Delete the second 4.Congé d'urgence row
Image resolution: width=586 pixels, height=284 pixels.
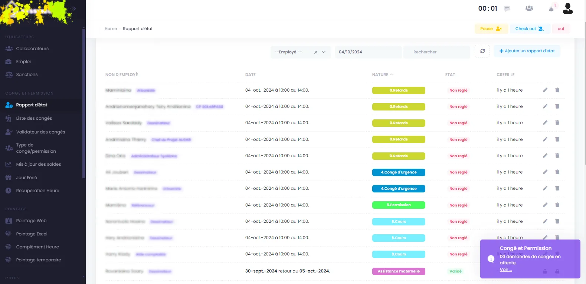[x=557, y=188]
